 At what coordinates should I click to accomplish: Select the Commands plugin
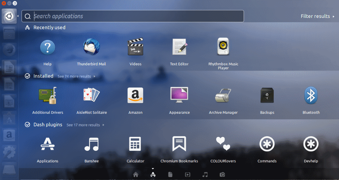(267, 144)
